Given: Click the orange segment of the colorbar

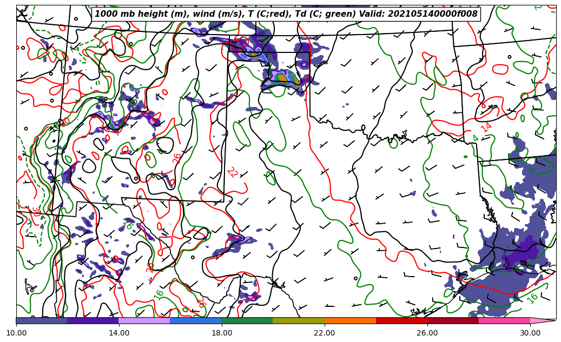Looking at the screenshot, I should tap(350, 320).
